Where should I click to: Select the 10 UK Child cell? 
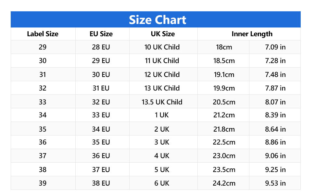click(x=162, y=47)
